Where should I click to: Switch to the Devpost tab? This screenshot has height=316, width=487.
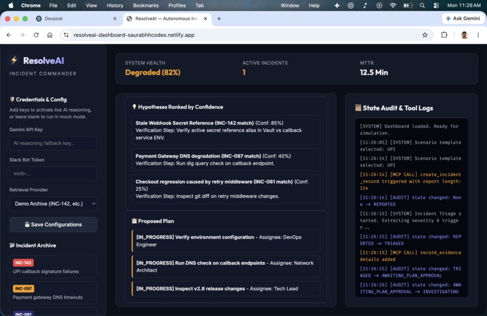click(76, 19)
